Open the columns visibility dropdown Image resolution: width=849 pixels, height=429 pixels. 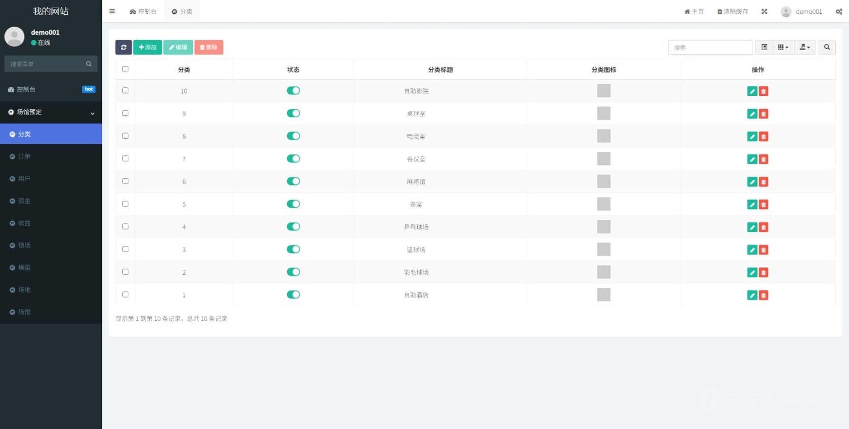[783, 47]
